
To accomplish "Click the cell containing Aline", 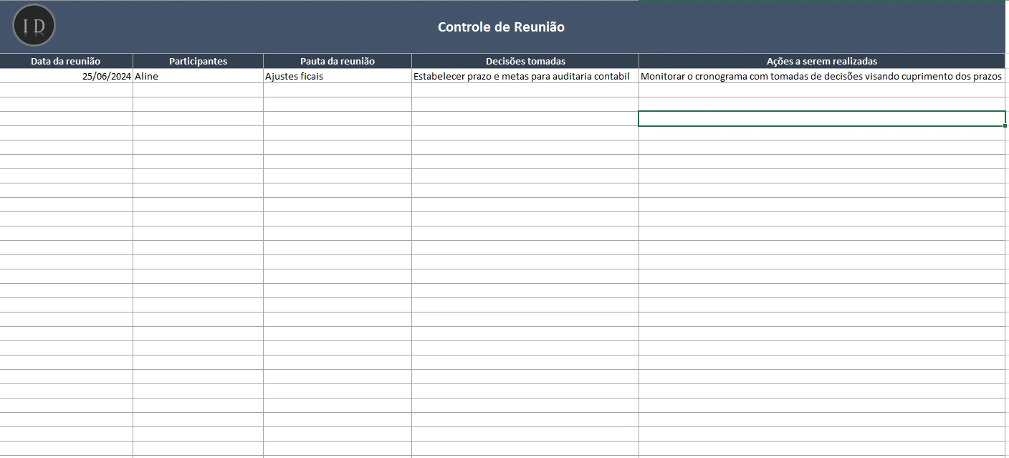I will pos(198,76).
